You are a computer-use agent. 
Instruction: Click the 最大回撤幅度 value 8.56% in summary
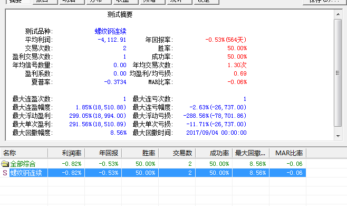click(x=119, y=133)
